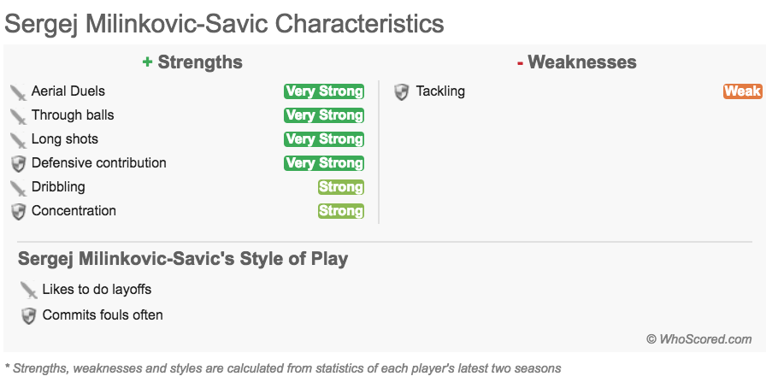778x388 pixels.
Task: Click the green plus icon beside Strengths
Action: (147, 62)
